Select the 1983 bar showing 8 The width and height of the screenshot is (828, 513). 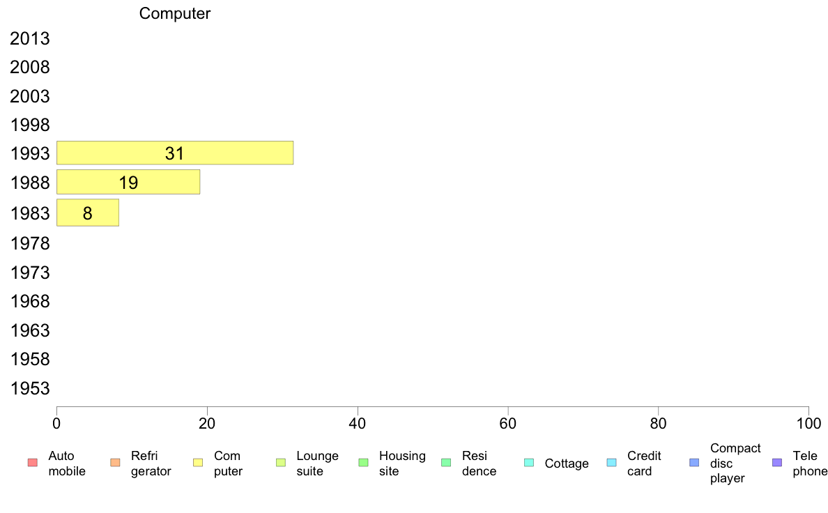point(88,213)
